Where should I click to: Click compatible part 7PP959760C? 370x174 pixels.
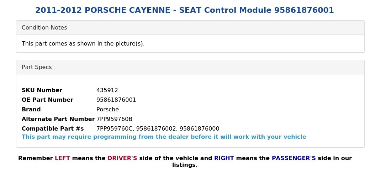(x=115, y=129)
